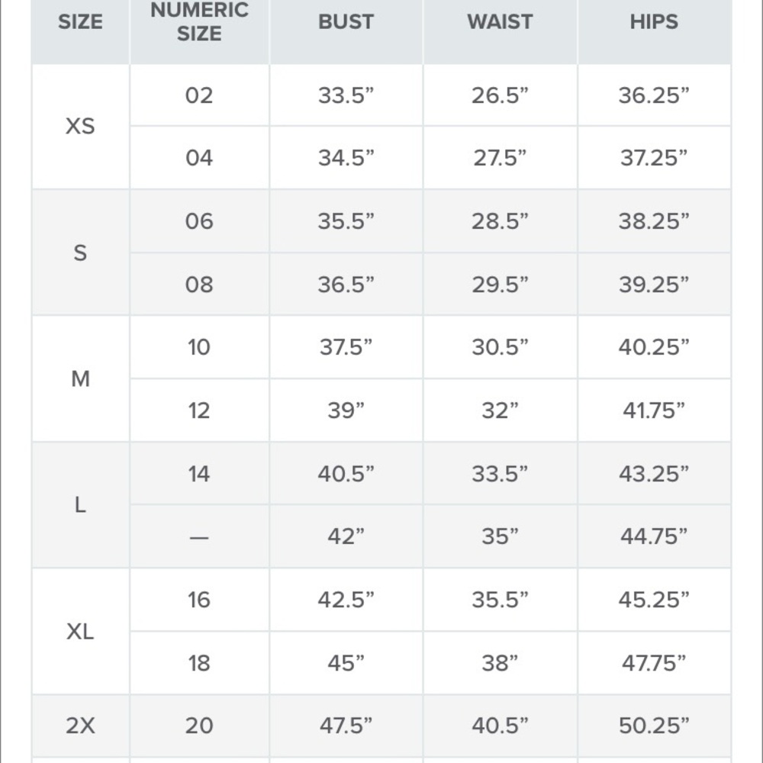This screenshot has height=763, width=763.
Task: Click numeric size 02 cell
Action: click(x=199, y=95)
